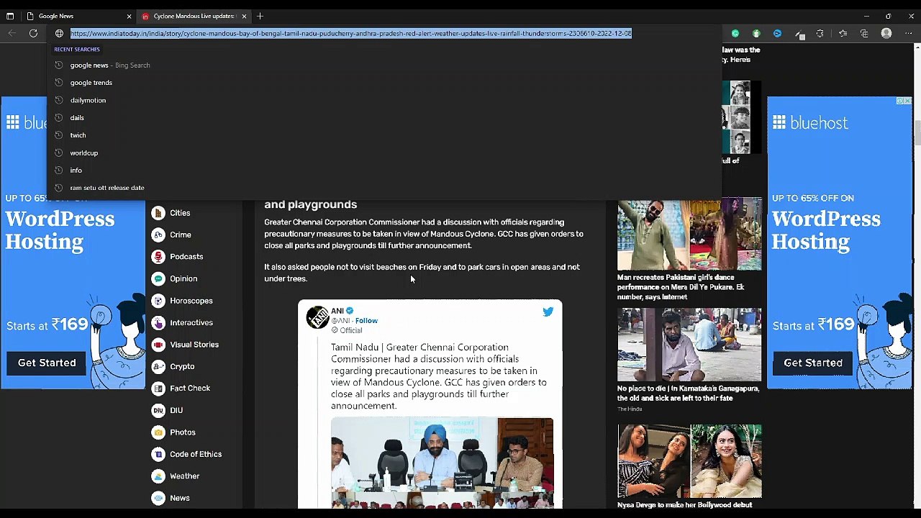The image size is (921, 518).
Task: Close the Google News tab
Action: [x=129, y=16]
